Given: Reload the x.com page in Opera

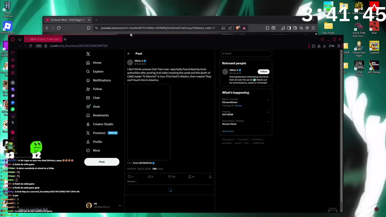Looking at the screenshot, I should [x=30, y=46].
